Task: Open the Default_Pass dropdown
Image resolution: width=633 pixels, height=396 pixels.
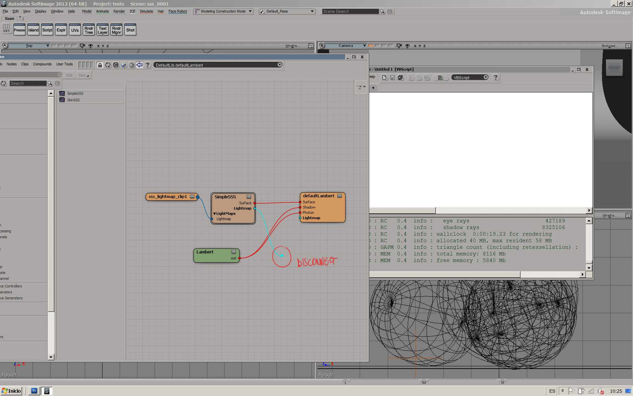Action: pyautogui.click(x=286, y=11)
